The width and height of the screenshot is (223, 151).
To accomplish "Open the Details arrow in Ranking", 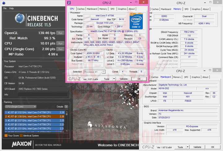I will 66,107.
